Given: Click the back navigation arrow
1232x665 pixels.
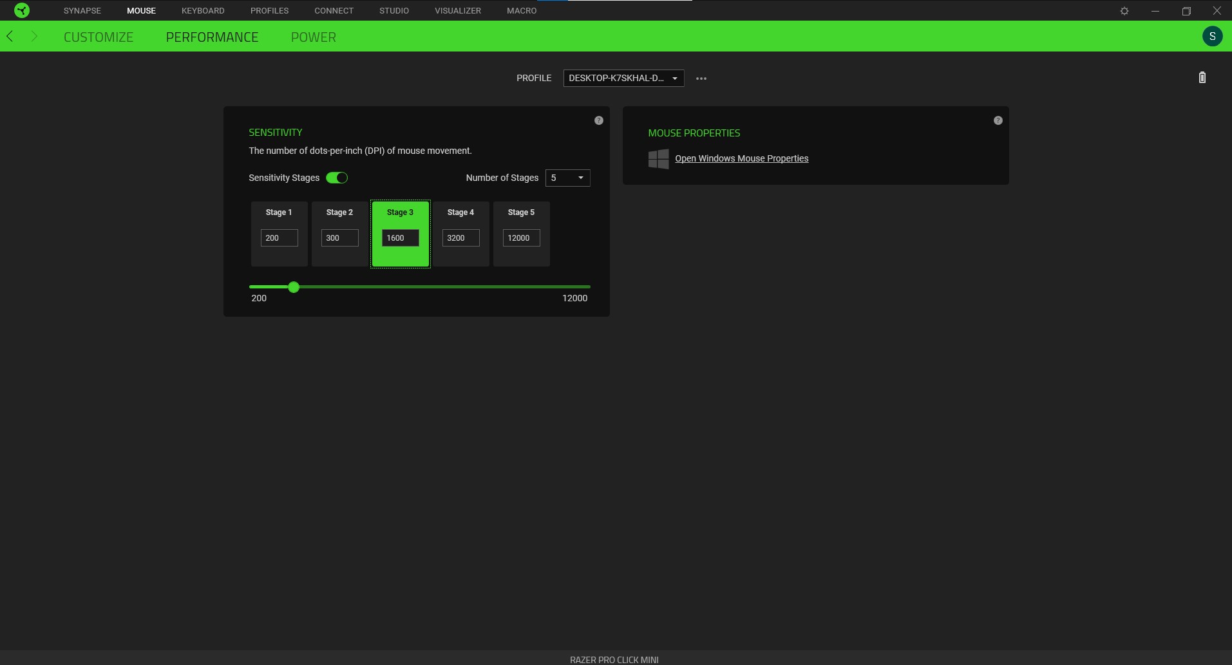Looking at the screenshot, I should point(10,37).
